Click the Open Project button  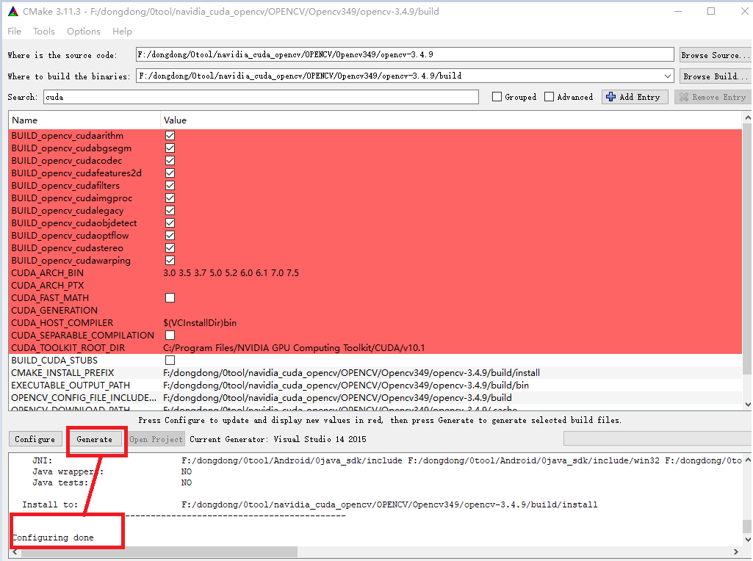(x=156, y=439)
